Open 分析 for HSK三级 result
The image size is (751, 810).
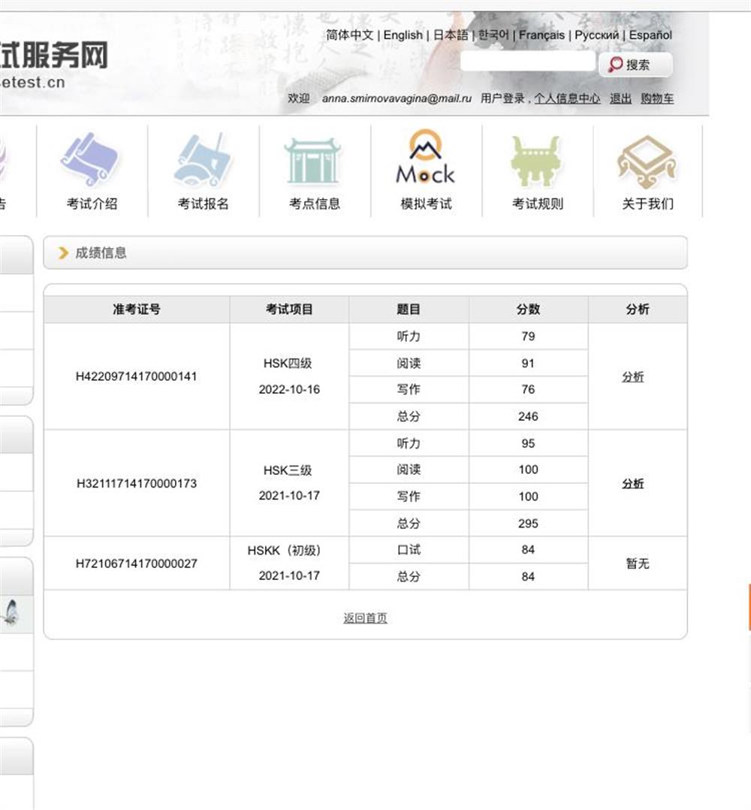pyautogui.click(x=633, y=484)
